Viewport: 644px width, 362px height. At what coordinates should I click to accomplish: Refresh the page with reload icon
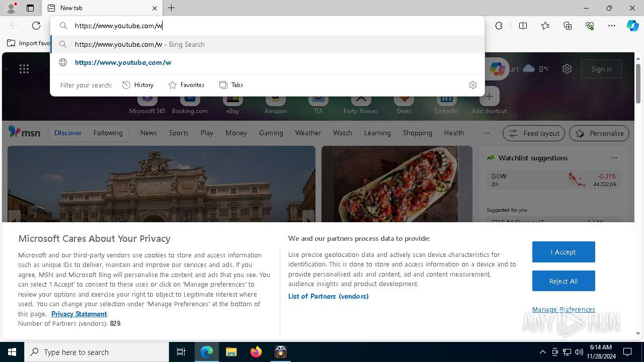click(x=36, y=26)
